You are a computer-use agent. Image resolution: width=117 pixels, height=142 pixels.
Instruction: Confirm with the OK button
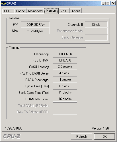[x=104, y=137]
